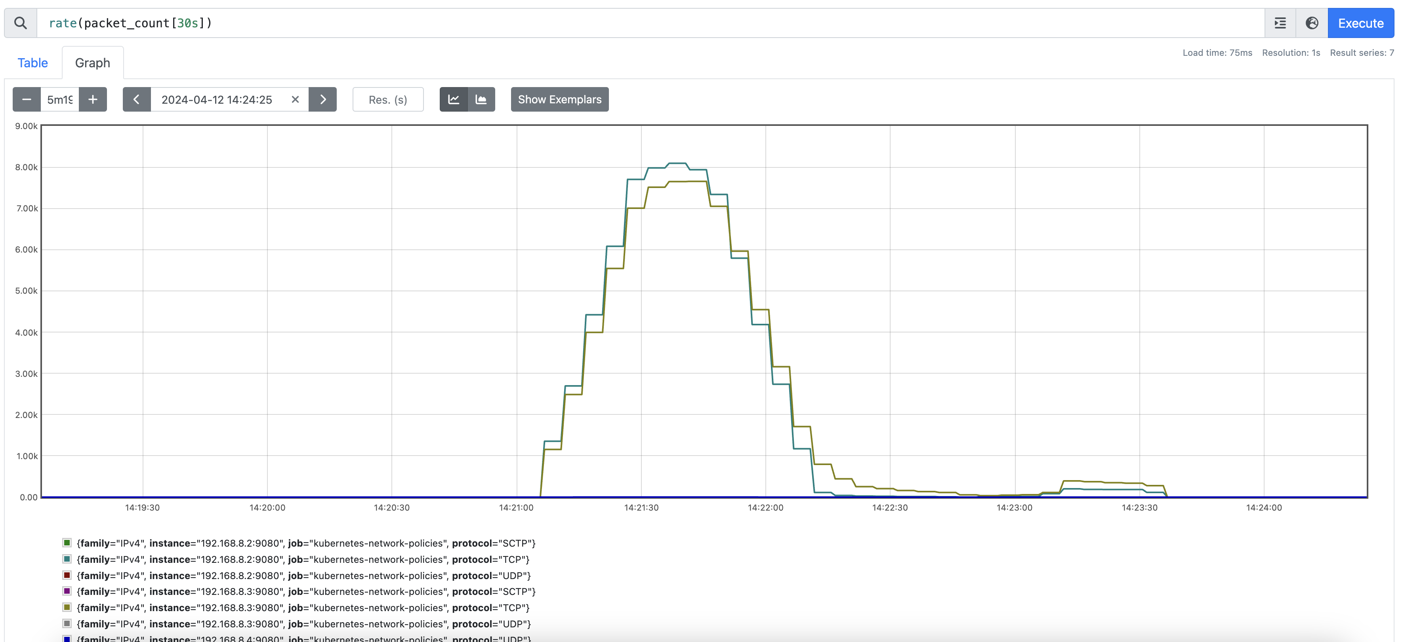1404x642 pixels.
Task: Select the 192.168.8.3 UDP legend label
Action: (303, 624)
